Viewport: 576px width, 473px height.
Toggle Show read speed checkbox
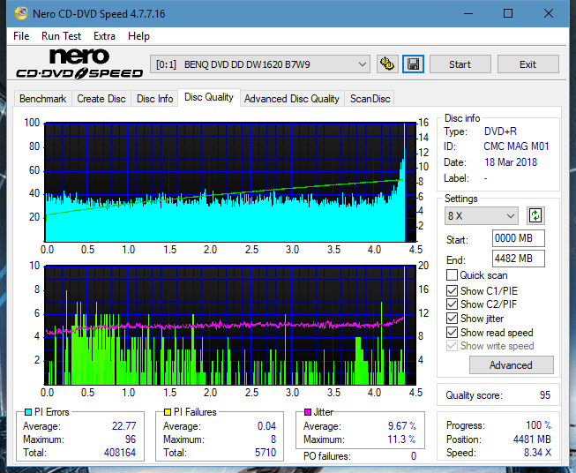[x=452, y=332]
